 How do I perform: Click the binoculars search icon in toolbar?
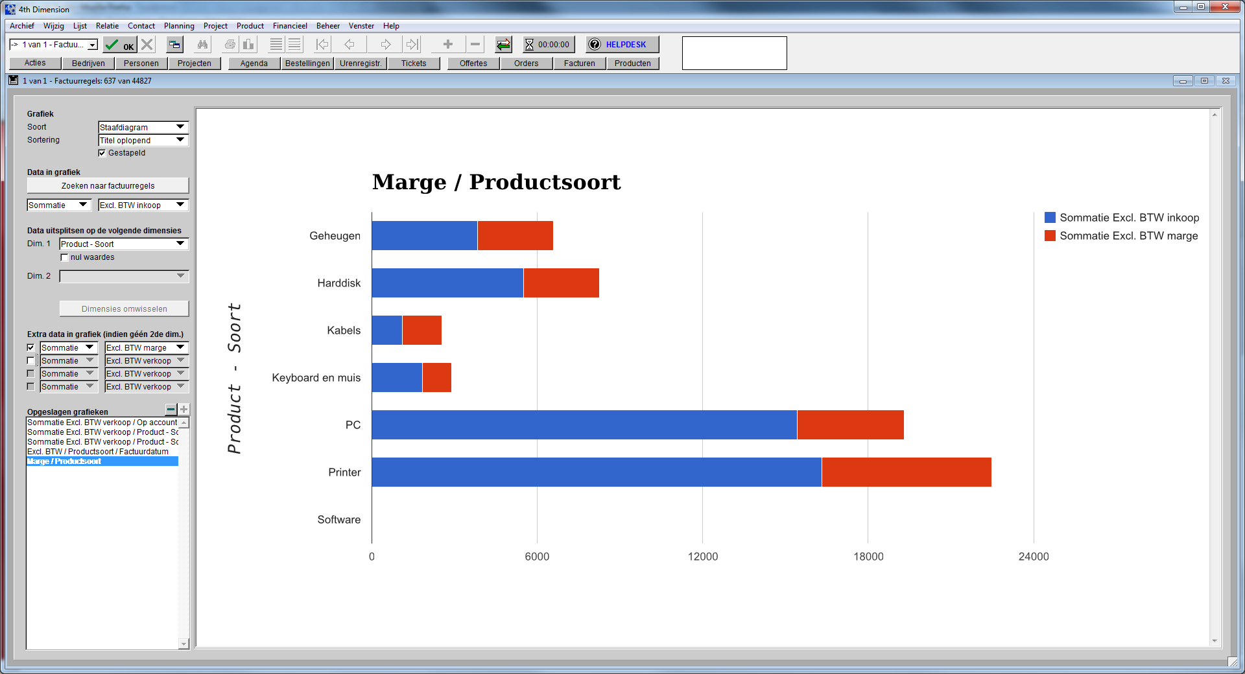(203, 45)
